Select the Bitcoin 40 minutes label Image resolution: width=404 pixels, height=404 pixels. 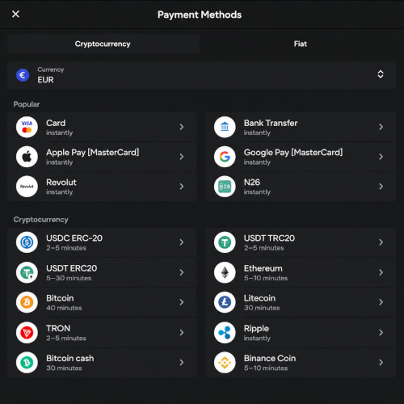64,302
